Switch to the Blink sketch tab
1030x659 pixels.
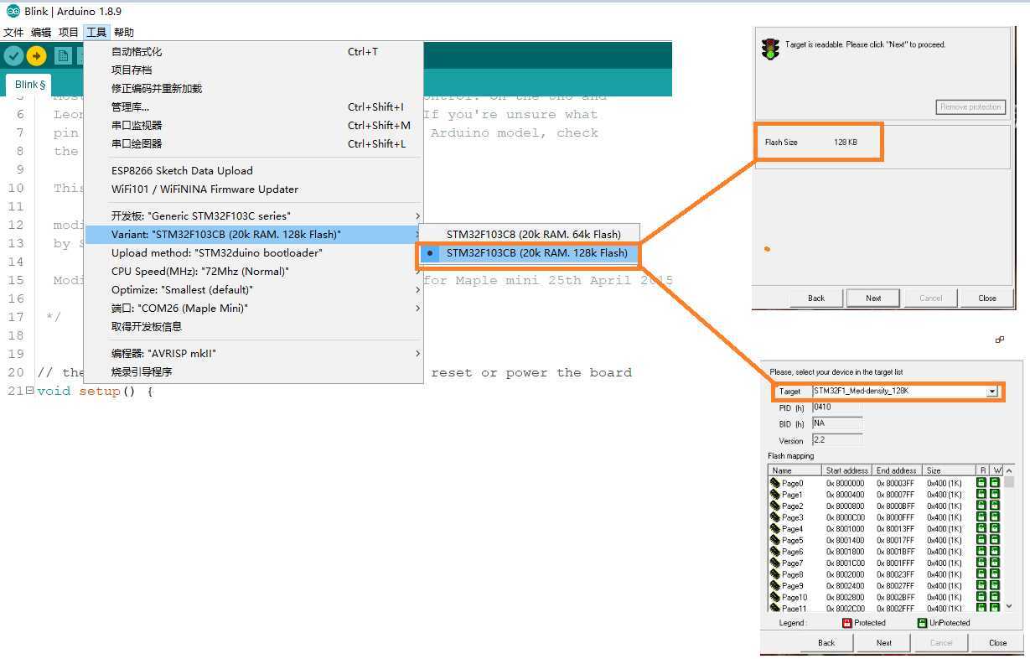click(29, 85)
